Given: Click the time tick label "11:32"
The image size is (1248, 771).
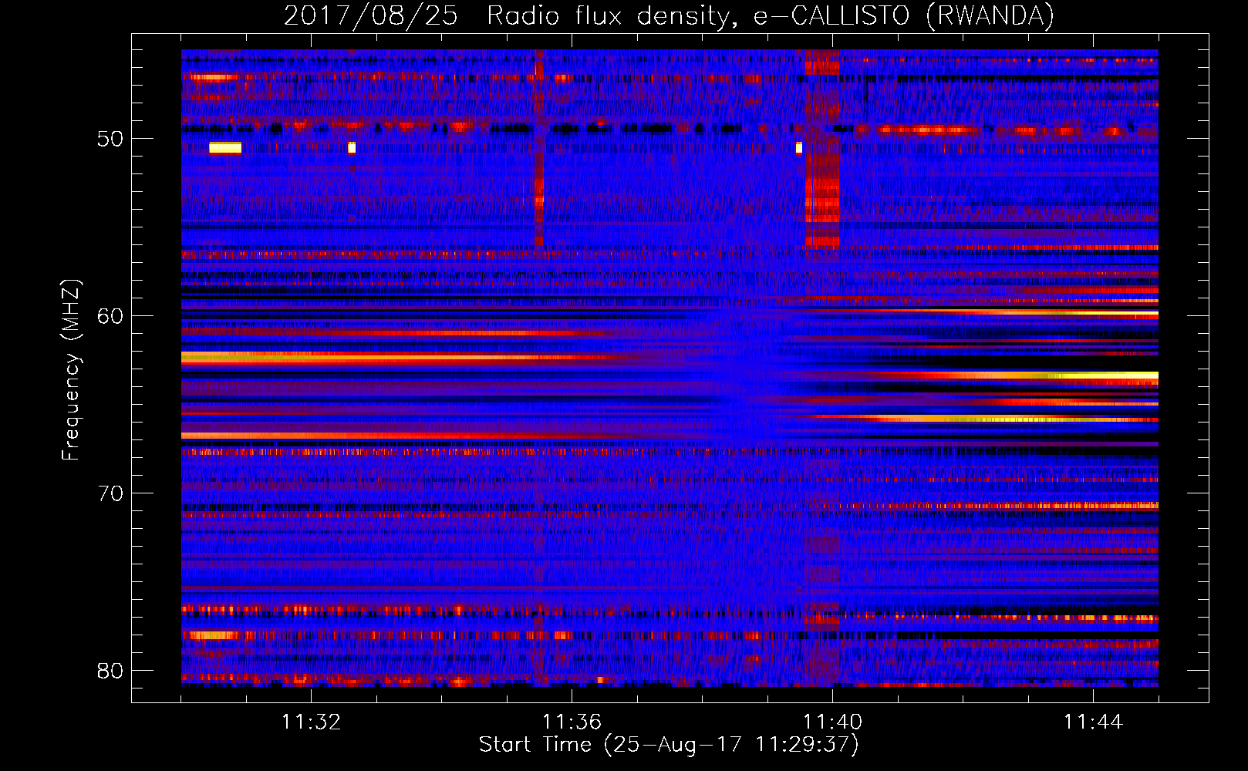Looking at the screenshot, I should click(311, 722).
